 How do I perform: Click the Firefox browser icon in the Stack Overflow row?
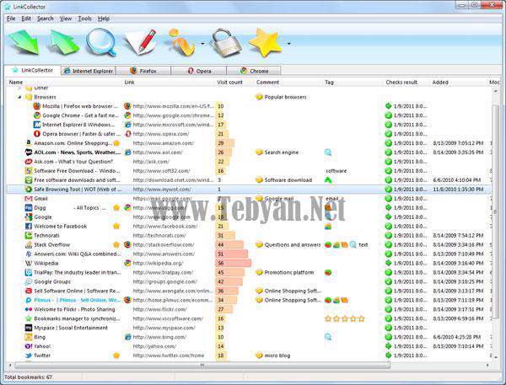[x=128, y=245]
